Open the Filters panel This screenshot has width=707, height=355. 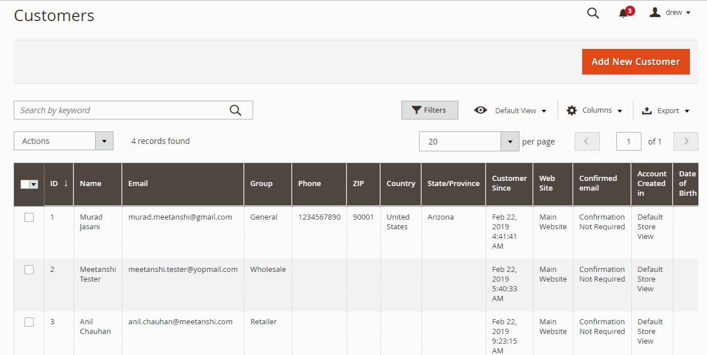click(429, 110)
